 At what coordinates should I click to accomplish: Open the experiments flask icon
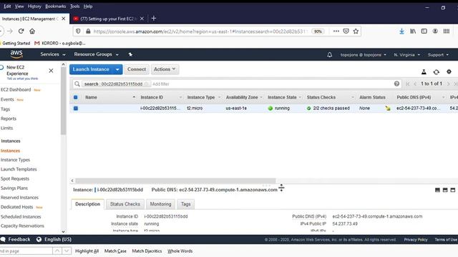(x=424, y=71)
